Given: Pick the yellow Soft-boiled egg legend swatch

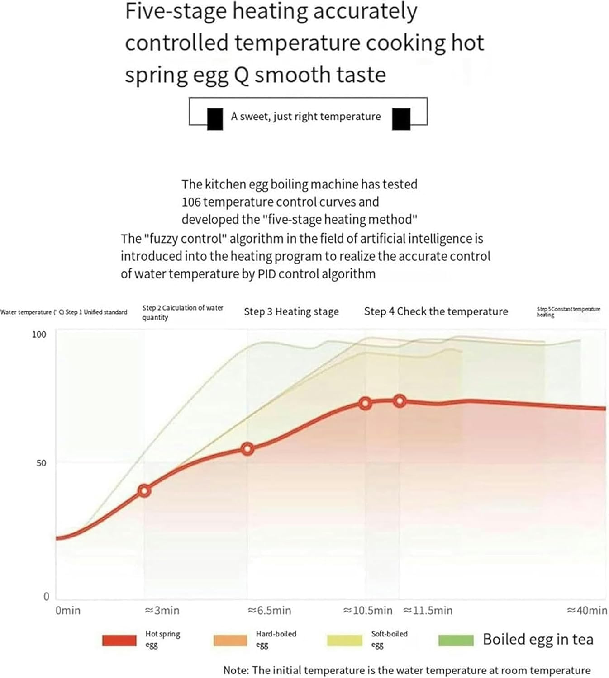Looking at the screenshot, I should (x=344, y=640).
